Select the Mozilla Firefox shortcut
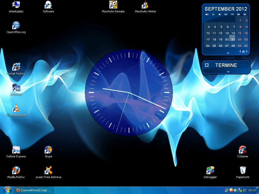Screen dimensions: 259x194 (x=16, y=172)
